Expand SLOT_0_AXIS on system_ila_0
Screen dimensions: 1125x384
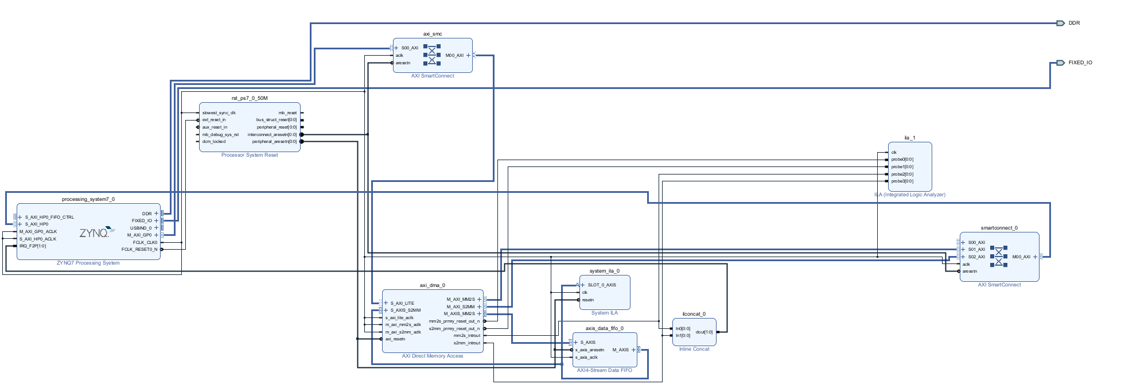pos(583,285)
